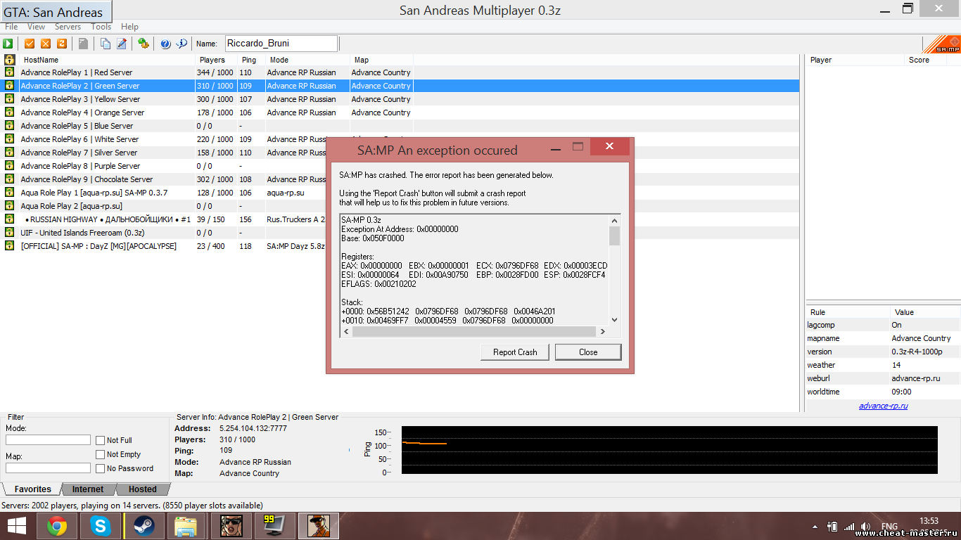The height and width of the screenshot is (540, 961).
Task: Open the View menu
Action: (37, 27)
